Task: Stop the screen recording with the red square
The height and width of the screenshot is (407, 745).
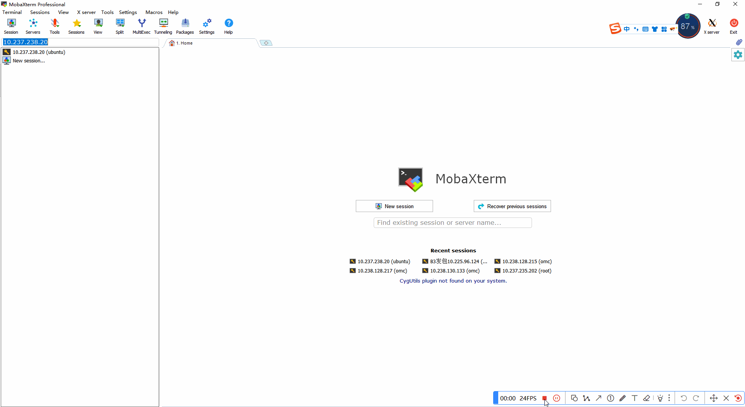Action: pos(545,398)
